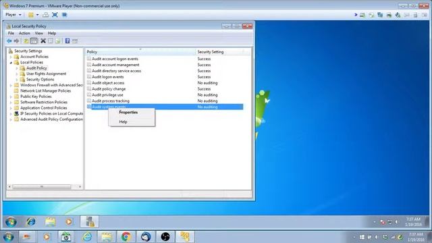This screenshot has width=432, height=243.
Task: Select Advanced Audit Policy Configuration
Action: (51, 119)
